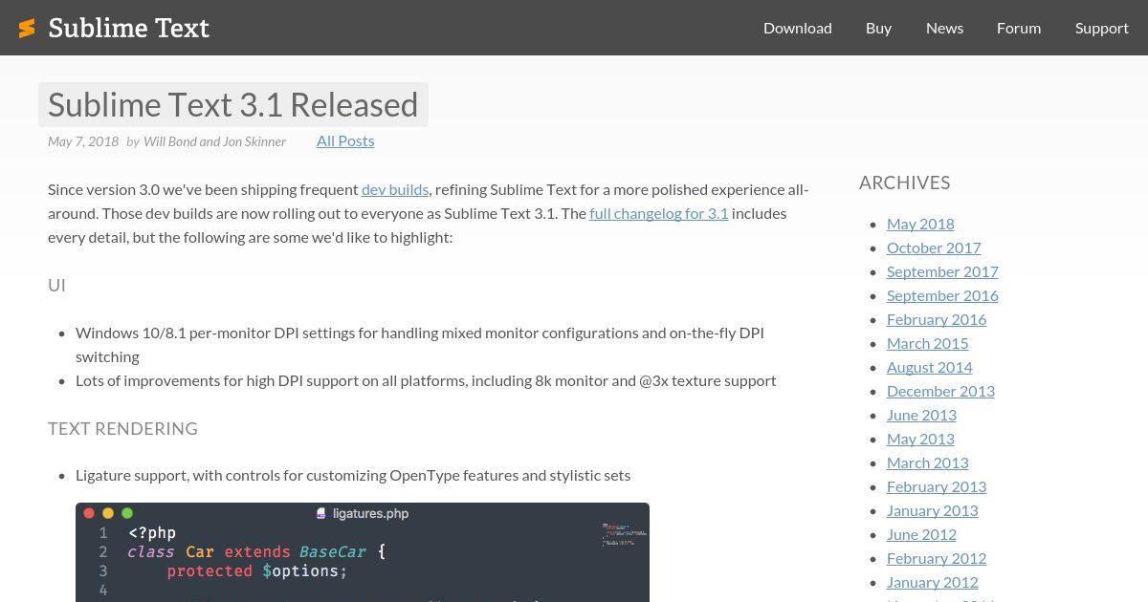This screenshot has width=1148, height=602.
Task: Open the February 2012 archive
Action: click(x=936, y=558)
